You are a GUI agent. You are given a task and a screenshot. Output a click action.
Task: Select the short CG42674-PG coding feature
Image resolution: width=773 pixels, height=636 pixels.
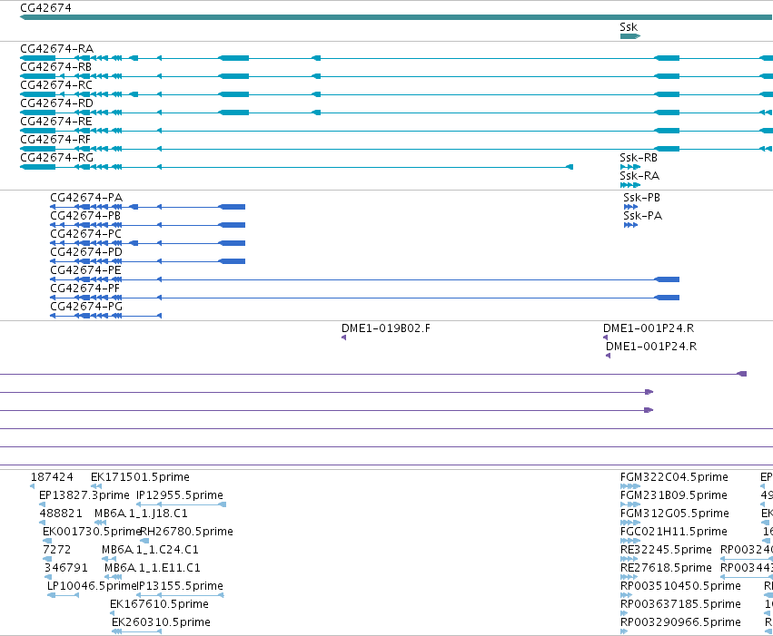(x=105, y=316)
